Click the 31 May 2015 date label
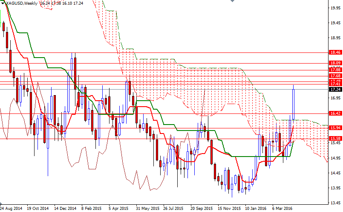Image resolution: width=343 pixels, height=212 pixels. [147, 208]
